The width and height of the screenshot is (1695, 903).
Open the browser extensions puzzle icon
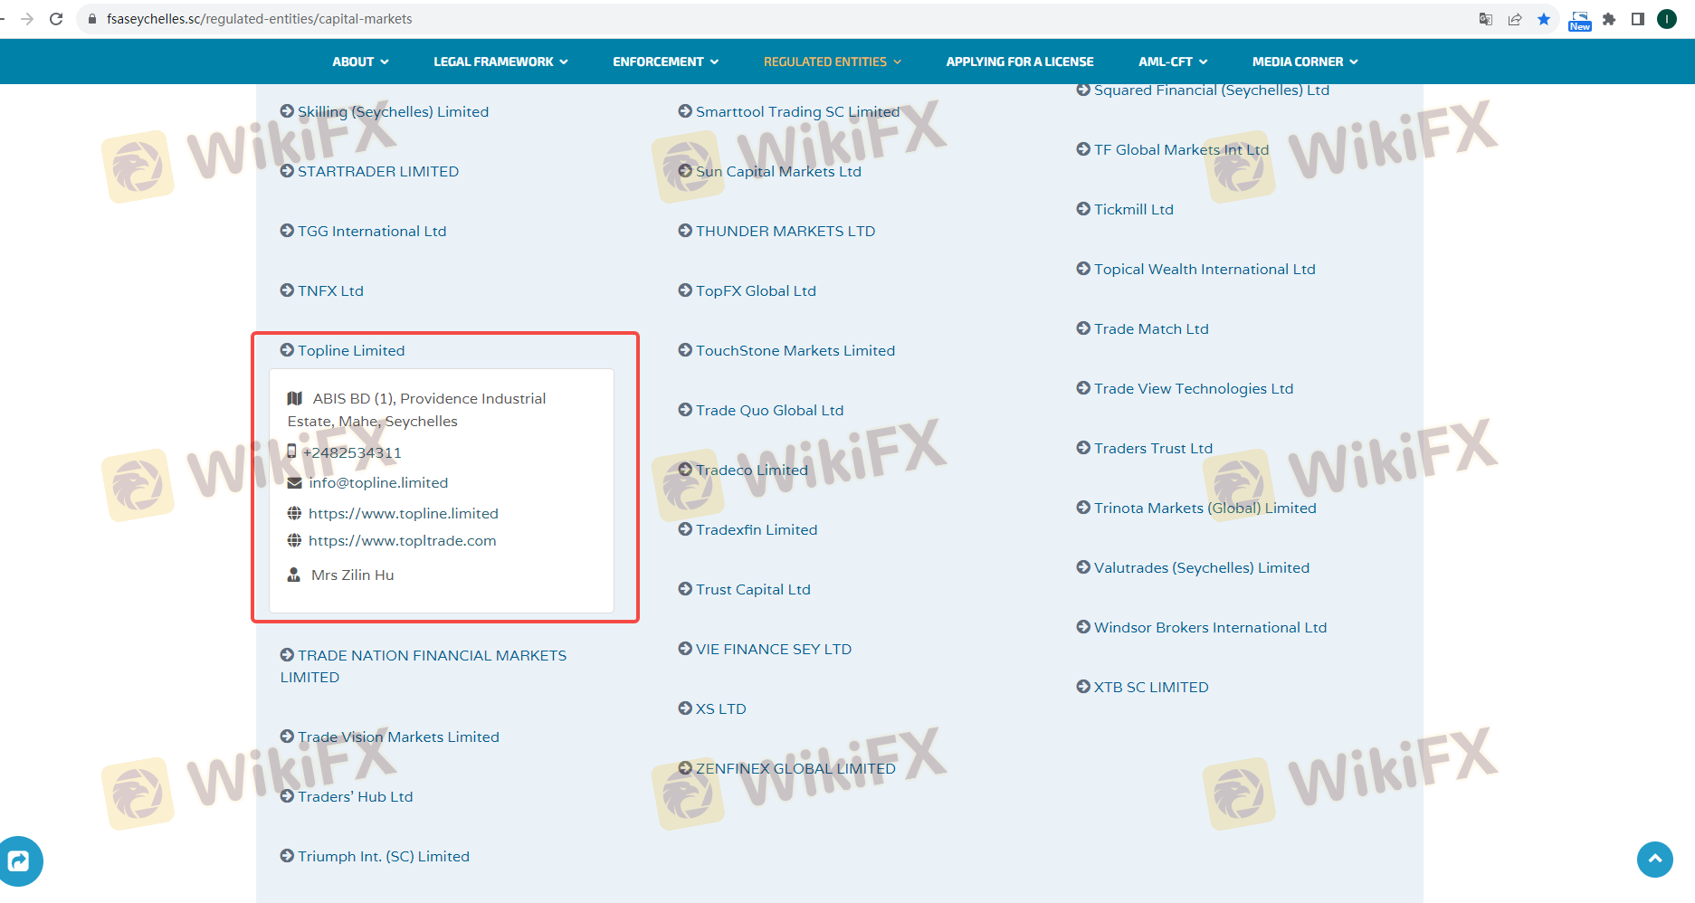pyautogui.click(x=1609, y=19)
